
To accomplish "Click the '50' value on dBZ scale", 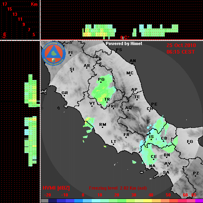I will click(168, 195).
